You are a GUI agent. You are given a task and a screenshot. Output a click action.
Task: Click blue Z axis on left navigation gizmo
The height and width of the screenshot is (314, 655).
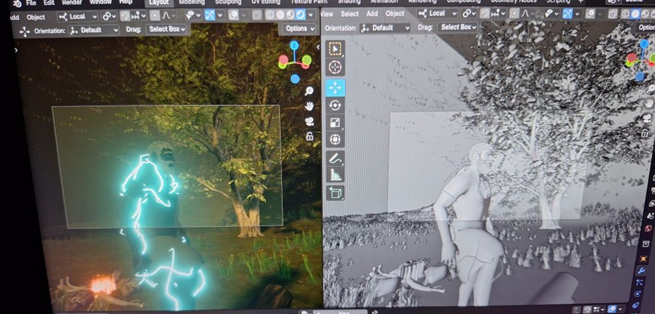295,45
